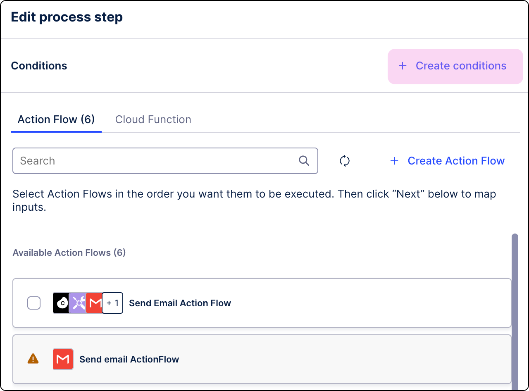Click the purple wrench tools icon
This screenshot has height=391, width=529.
pos(78,303)
